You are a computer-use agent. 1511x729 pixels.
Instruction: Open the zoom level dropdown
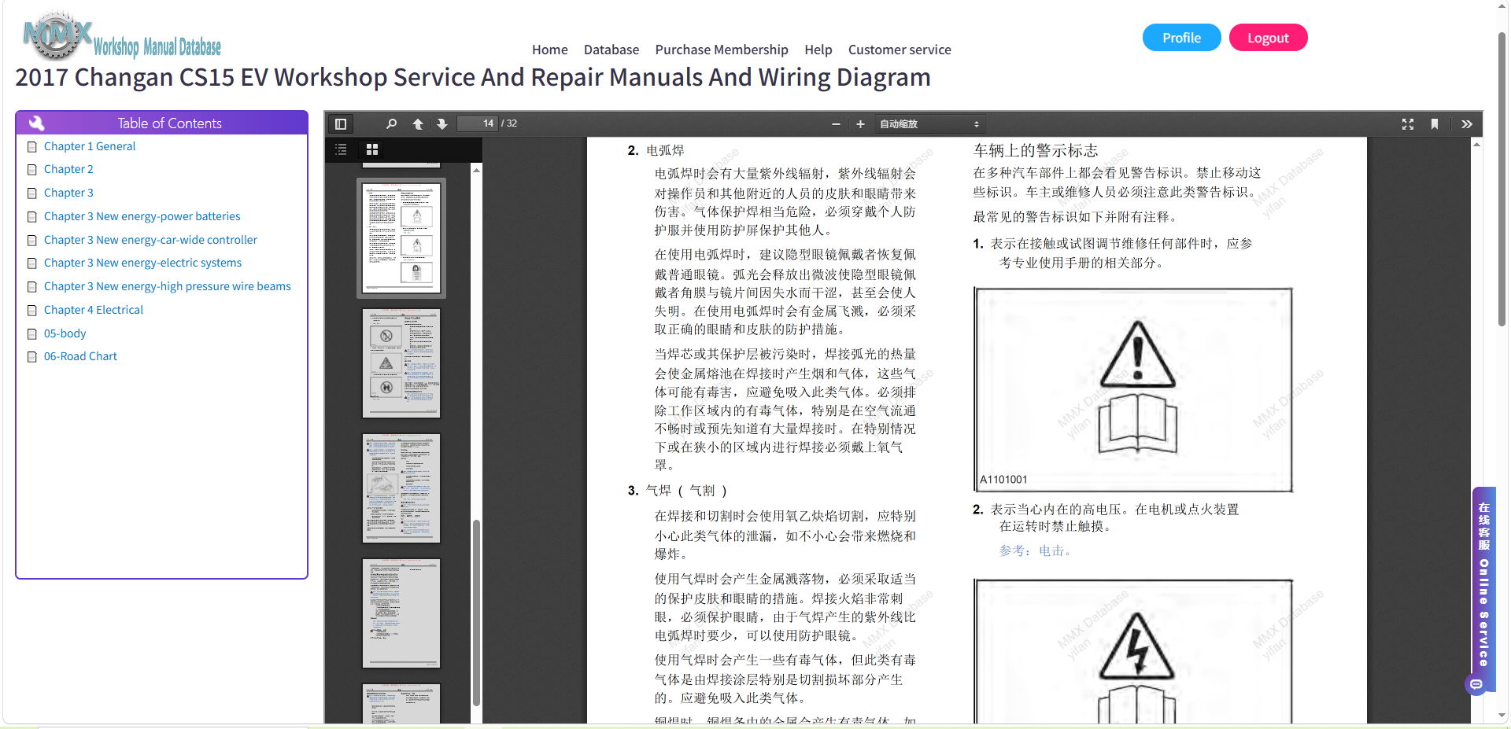point(929,123)
